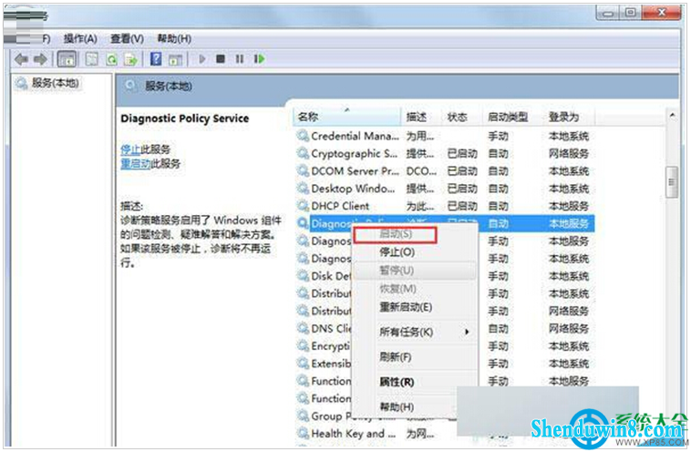
Task: Toggle the console tree pane icon
Action: pyautogui.click(x=67, y=59)
